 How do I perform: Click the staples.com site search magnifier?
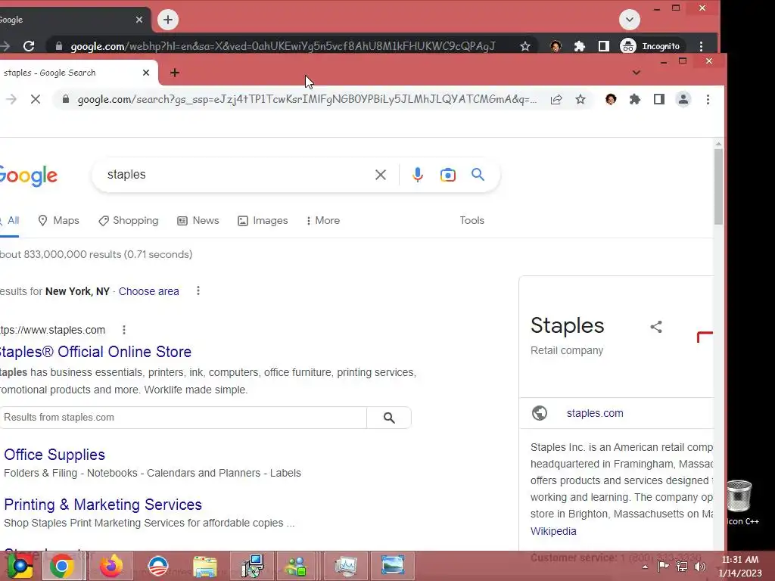pyautogui.click(x=389, y=418)
